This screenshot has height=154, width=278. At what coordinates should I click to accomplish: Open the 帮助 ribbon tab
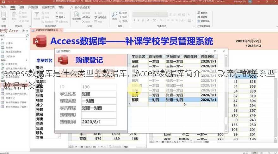[61, 8]
